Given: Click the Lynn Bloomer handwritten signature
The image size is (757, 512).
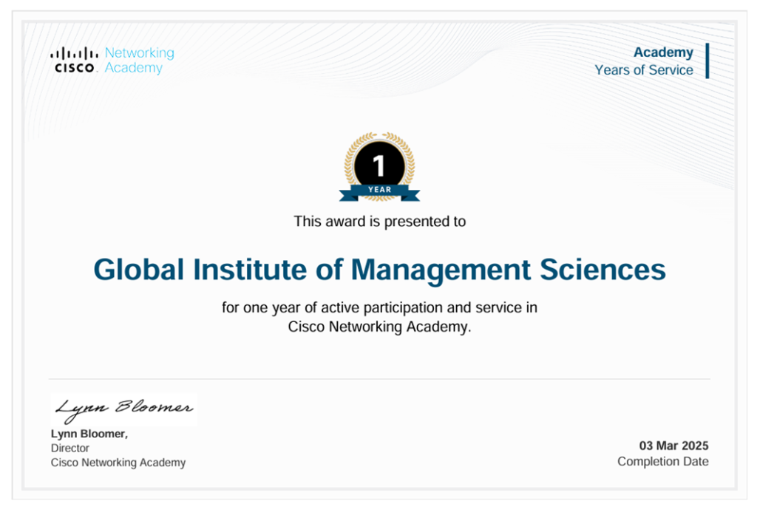Looking at the screenshot, I should (x=123, y=410).
